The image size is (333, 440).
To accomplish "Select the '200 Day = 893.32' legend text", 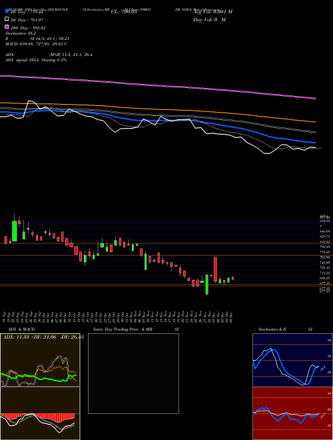I will 29,28.
